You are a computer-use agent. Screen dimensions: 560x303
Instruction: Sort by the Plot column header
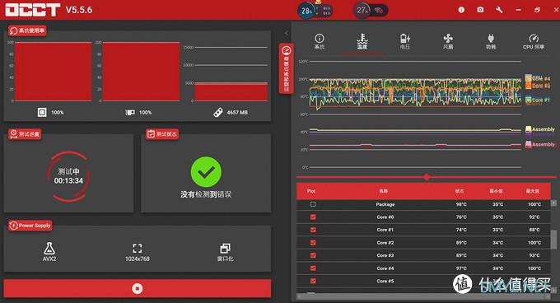point(311,191)
